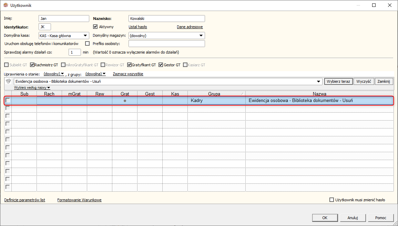Click the Imię input field
The width and height of the screenshot is (398, 226).
pos(64,19)
